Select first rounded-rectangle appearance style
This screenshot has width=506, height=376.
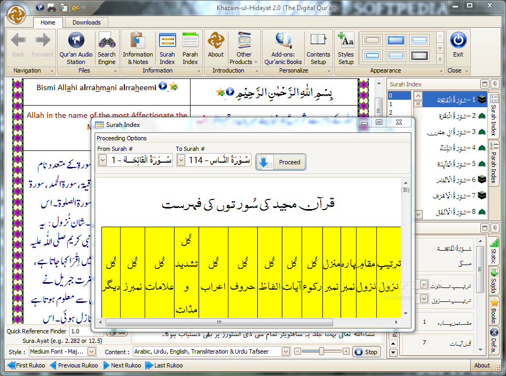point(373,41)
